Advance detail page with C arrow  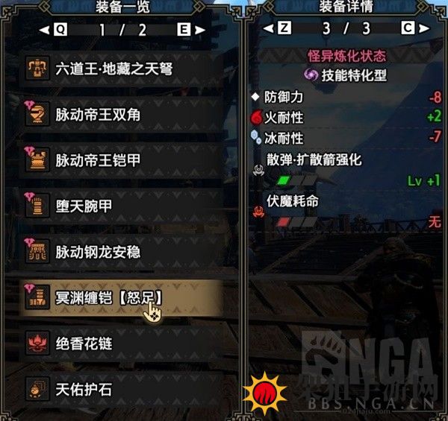pyautogui.click(x=415, y=28)
